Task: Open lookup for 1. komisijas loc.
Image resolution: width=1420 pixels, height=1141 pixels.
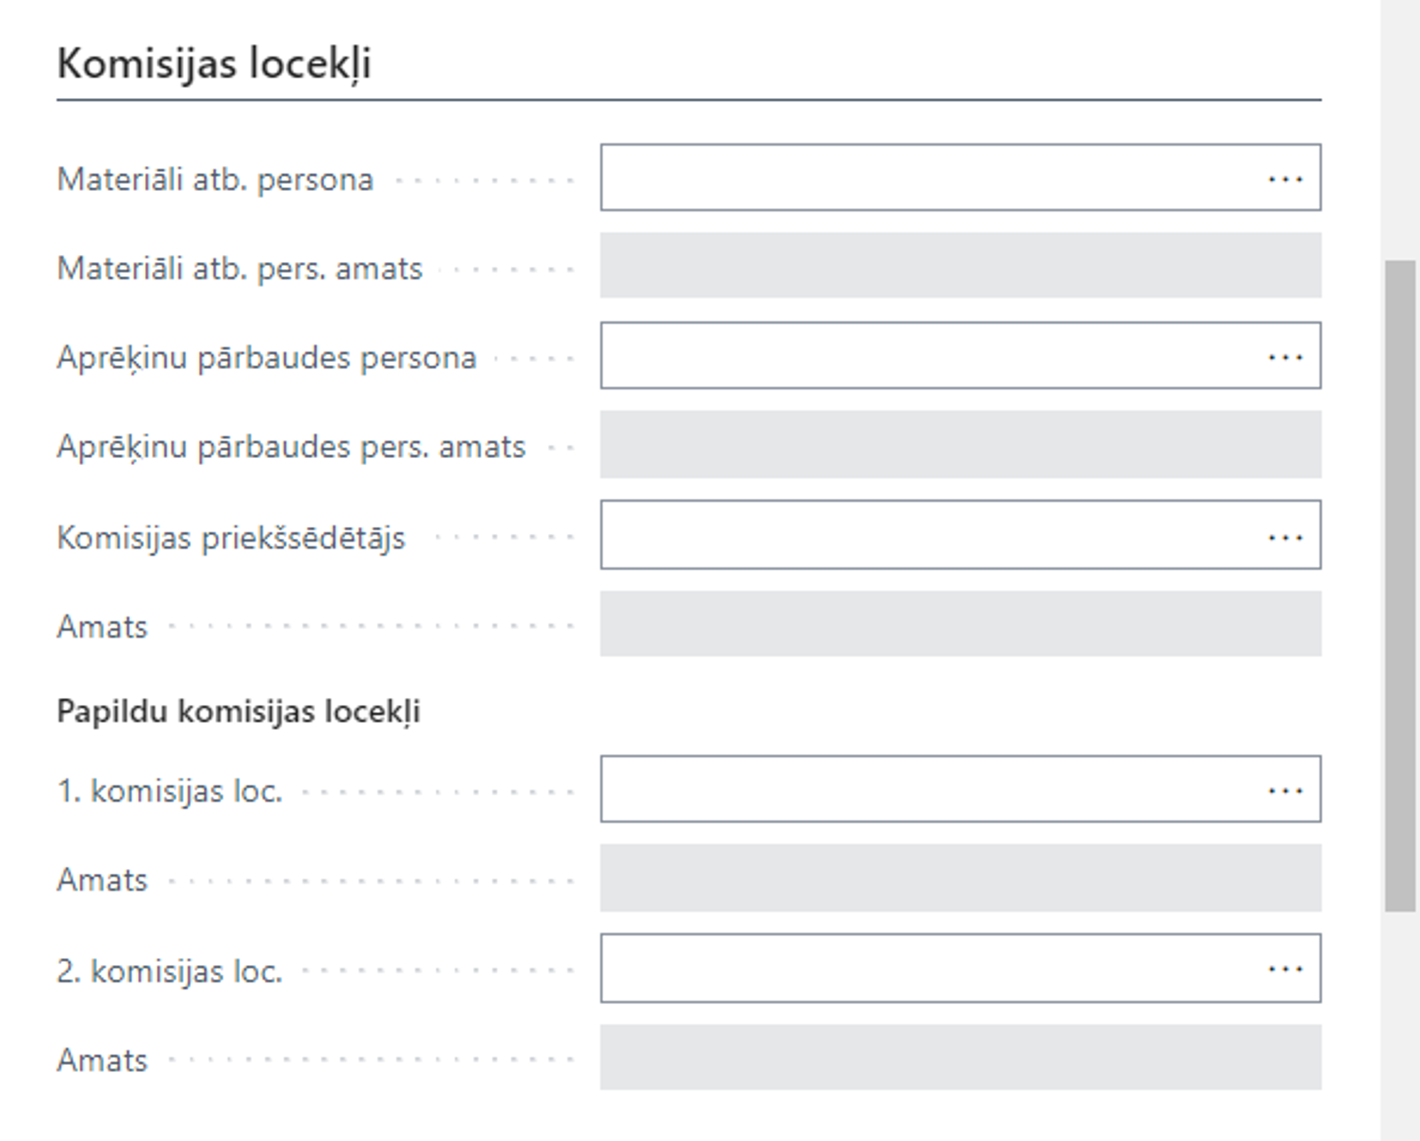Action: pyautogui.click(x=1285, y=790)
